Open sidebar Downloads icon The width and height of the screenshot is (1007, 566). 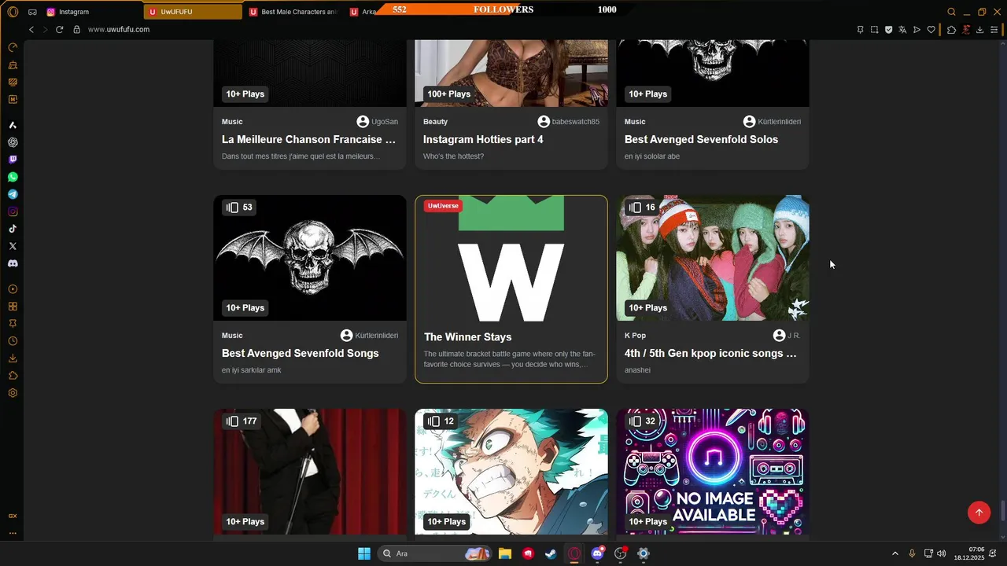click(x=13, y=358)
